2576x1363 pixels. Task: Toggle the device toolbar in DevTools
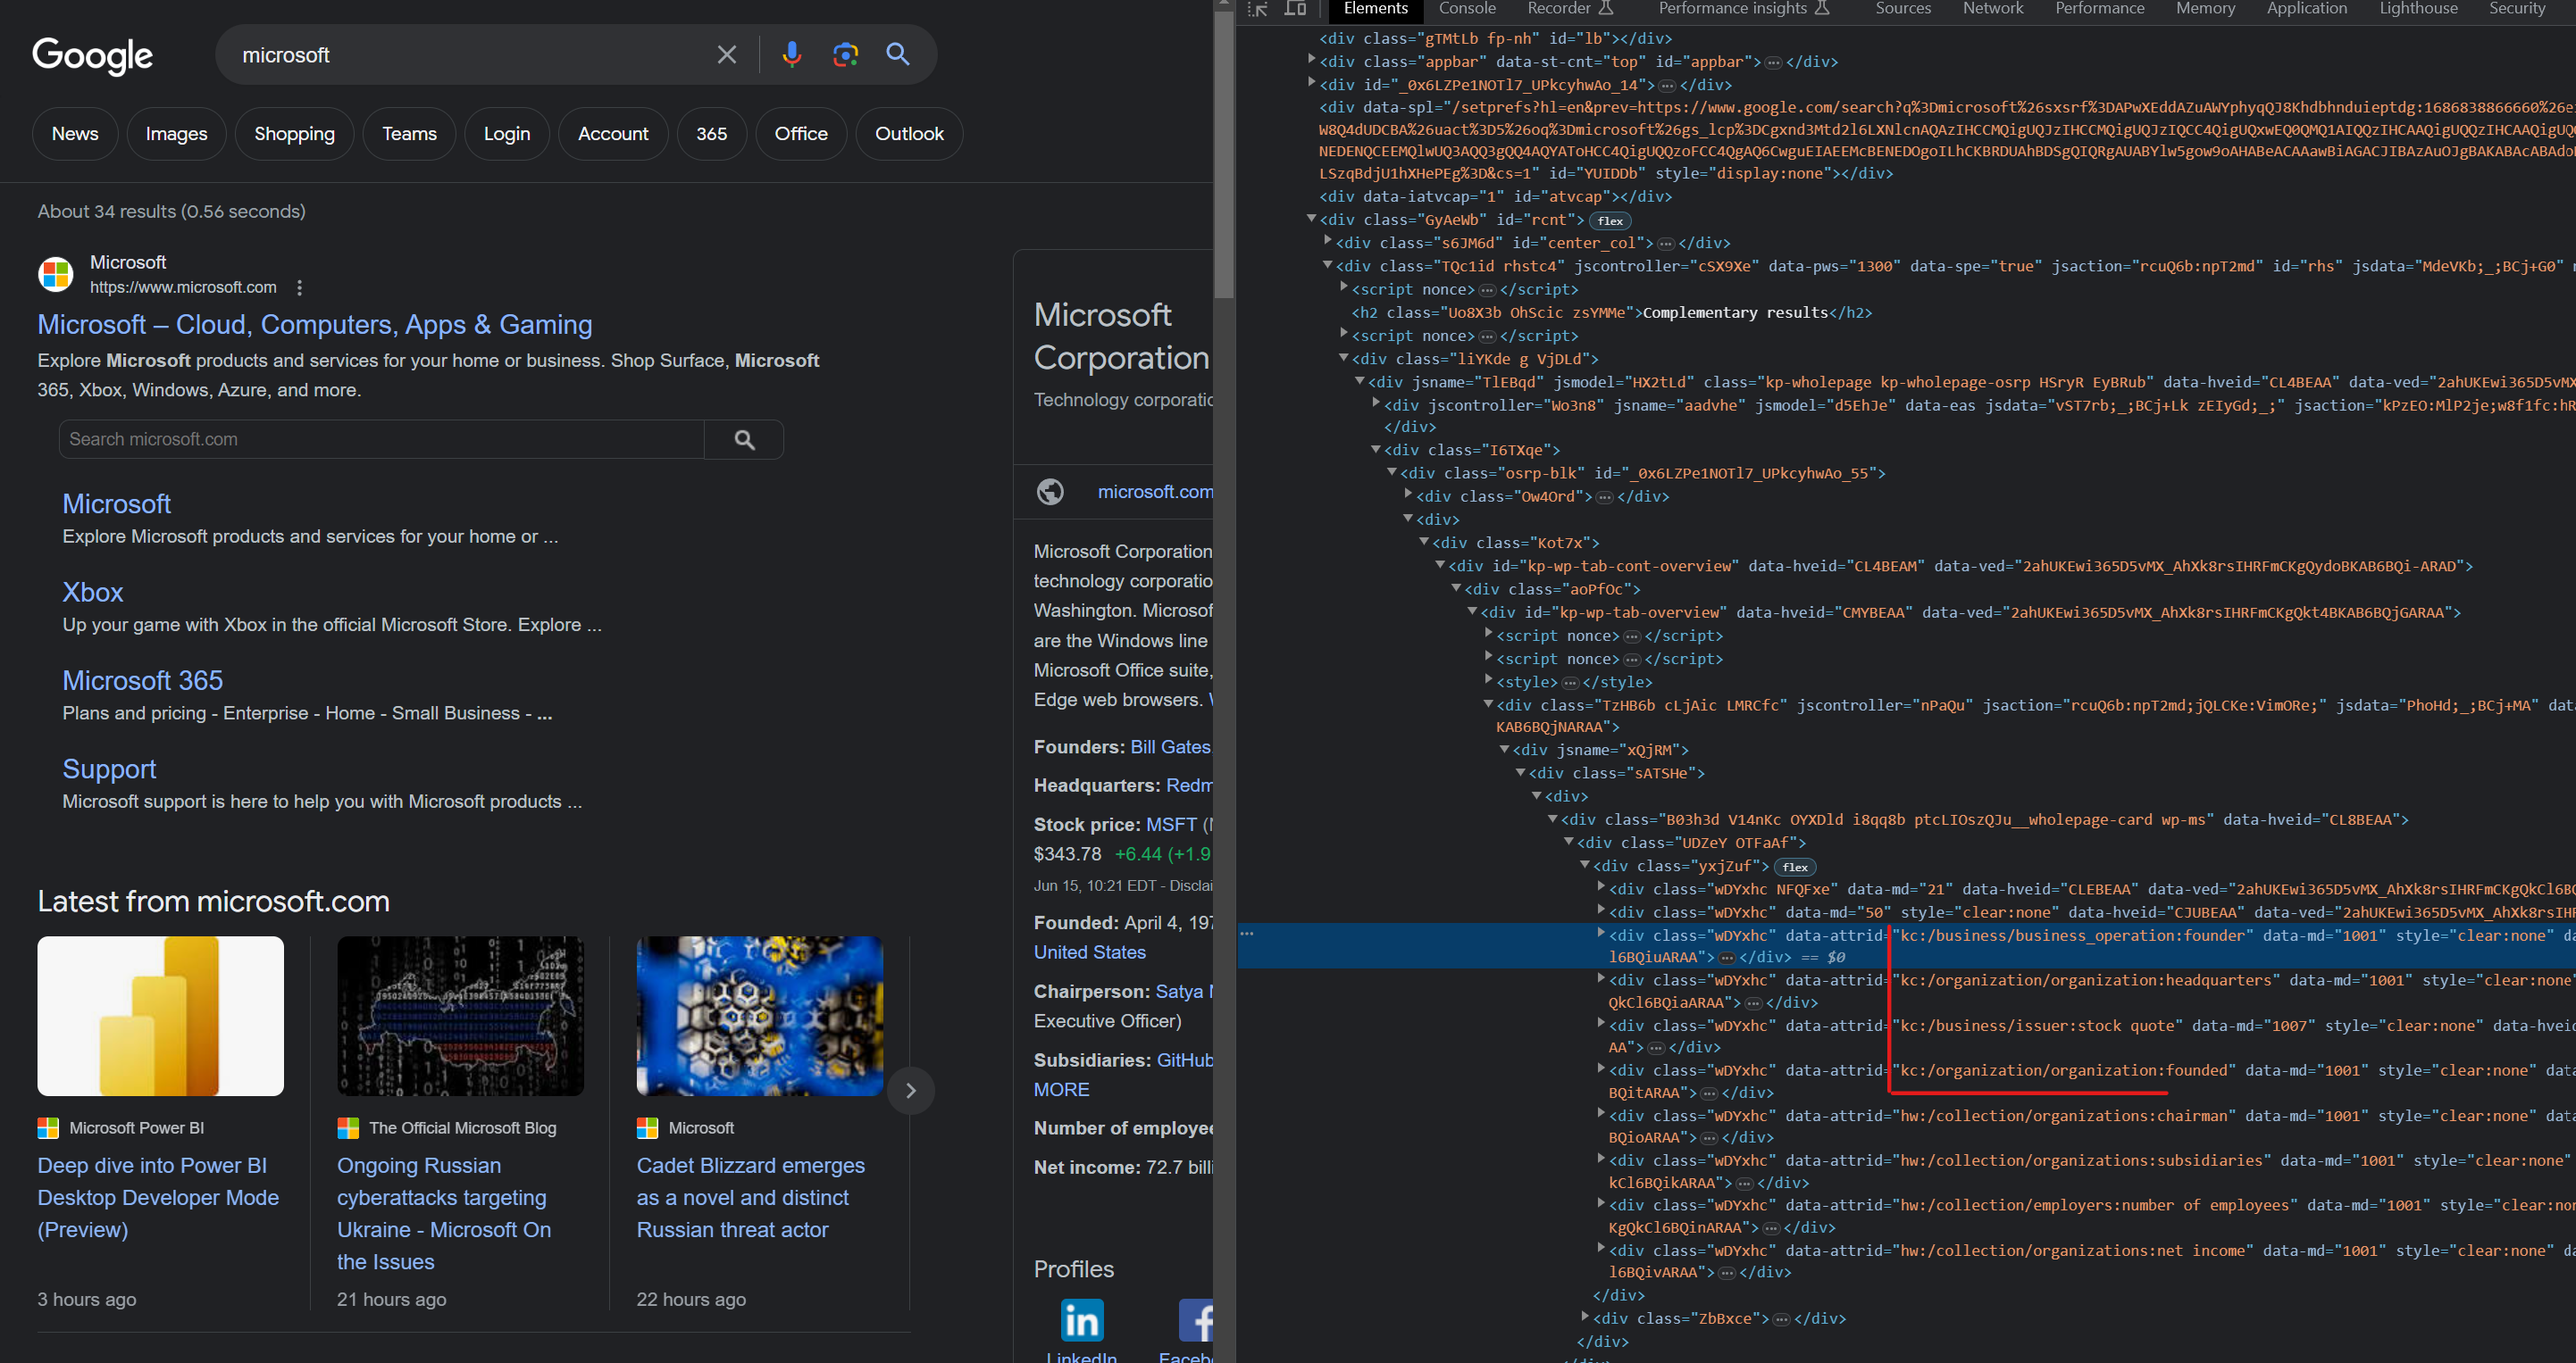pos(1296,10)
